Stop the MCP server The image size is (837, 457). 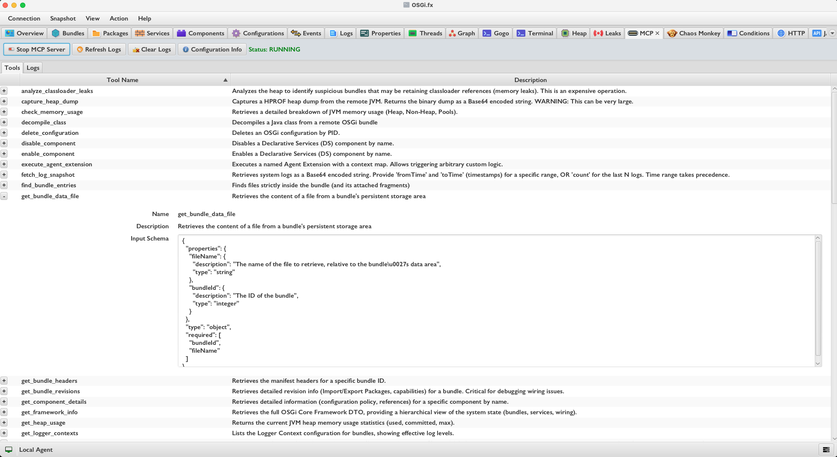[x=37, y=49]
